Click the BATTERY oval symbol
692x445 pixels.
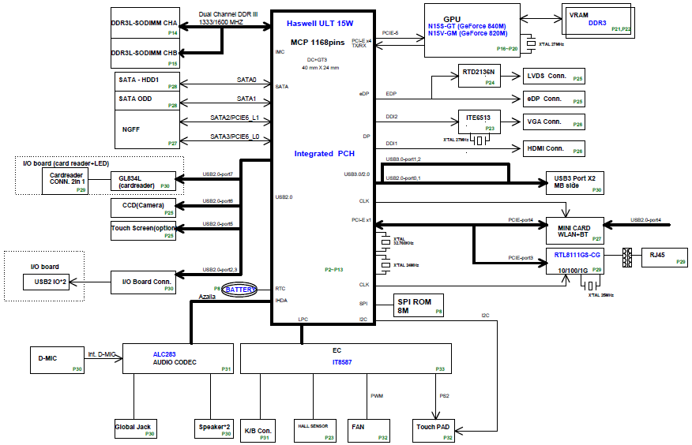(x=239, y=290)
